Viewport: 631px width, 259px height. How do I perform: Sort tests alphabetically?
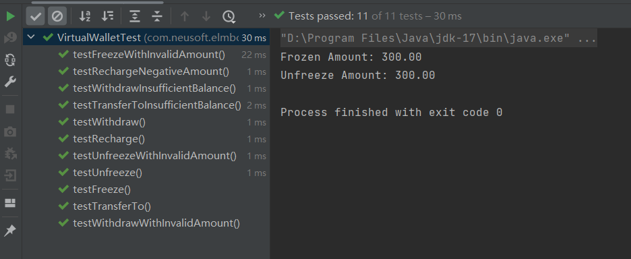click(85, 16)
